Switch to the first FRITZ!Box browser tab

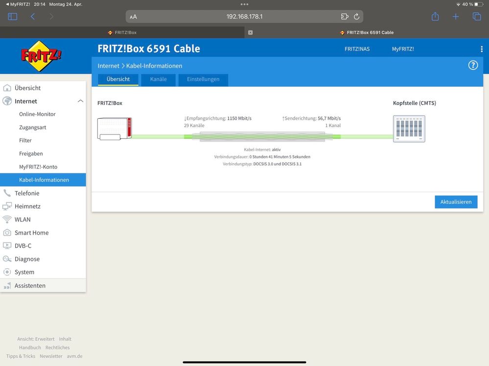[x=122, y=32]
